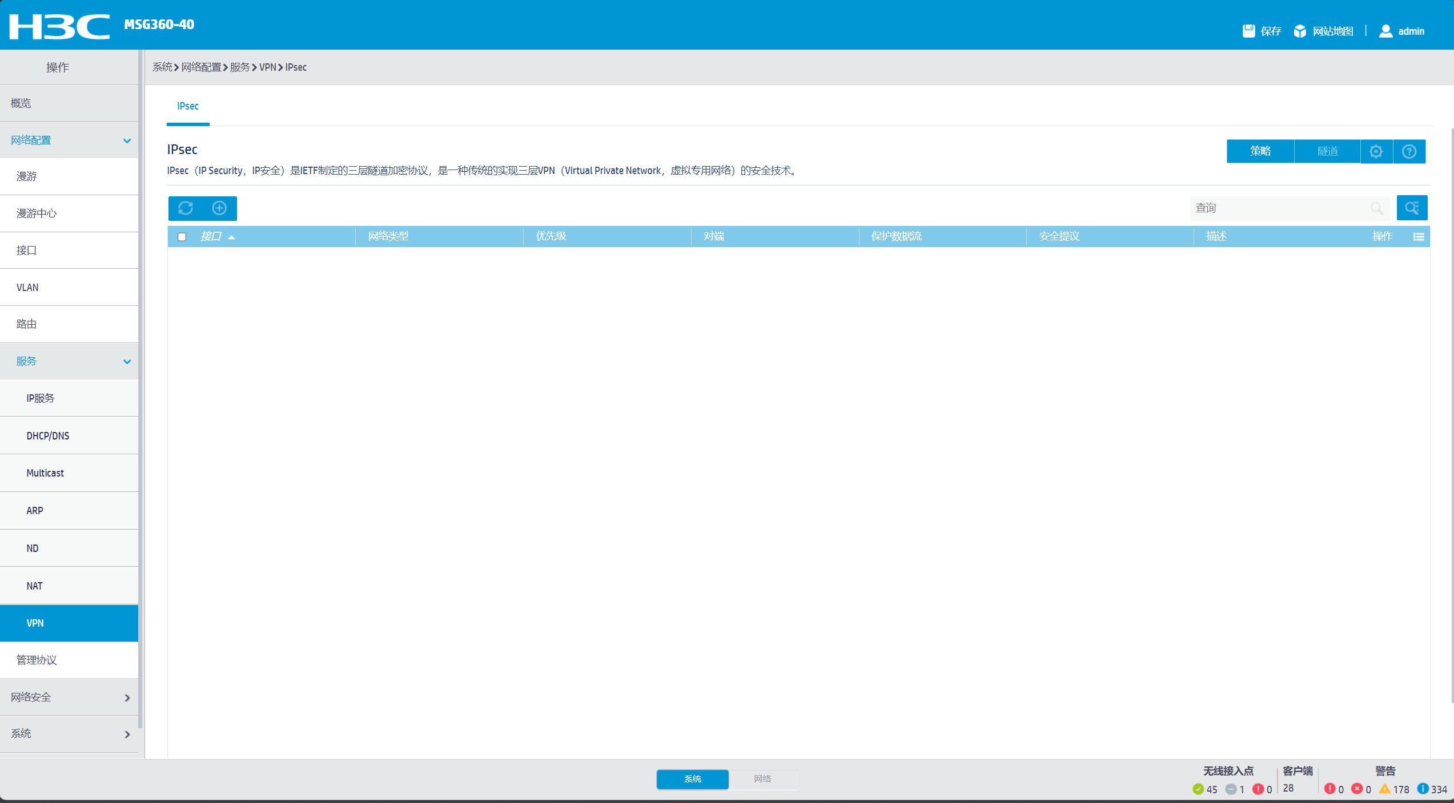Toggle the select-all checkbox in table header
The width and height of the screenshot is (1454, 803).
click(182, 237)
